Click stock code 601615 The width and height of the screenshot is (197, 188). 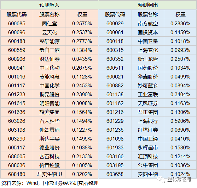coord(17,103)
